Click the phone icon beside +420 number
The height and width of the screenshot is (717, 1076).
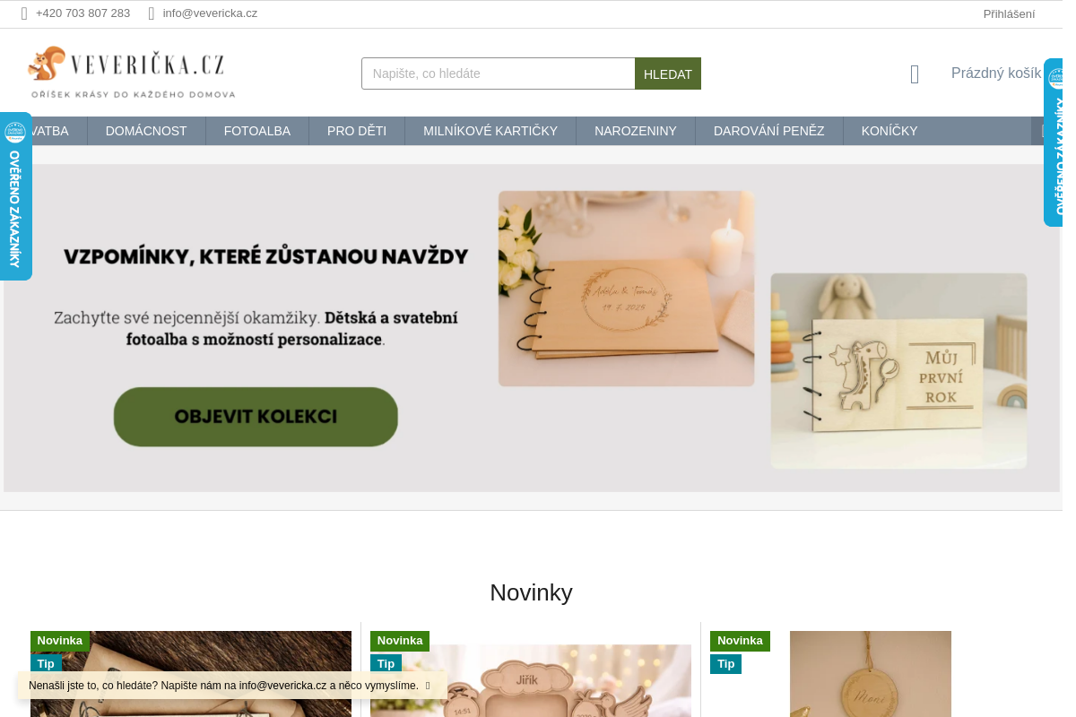24,13
